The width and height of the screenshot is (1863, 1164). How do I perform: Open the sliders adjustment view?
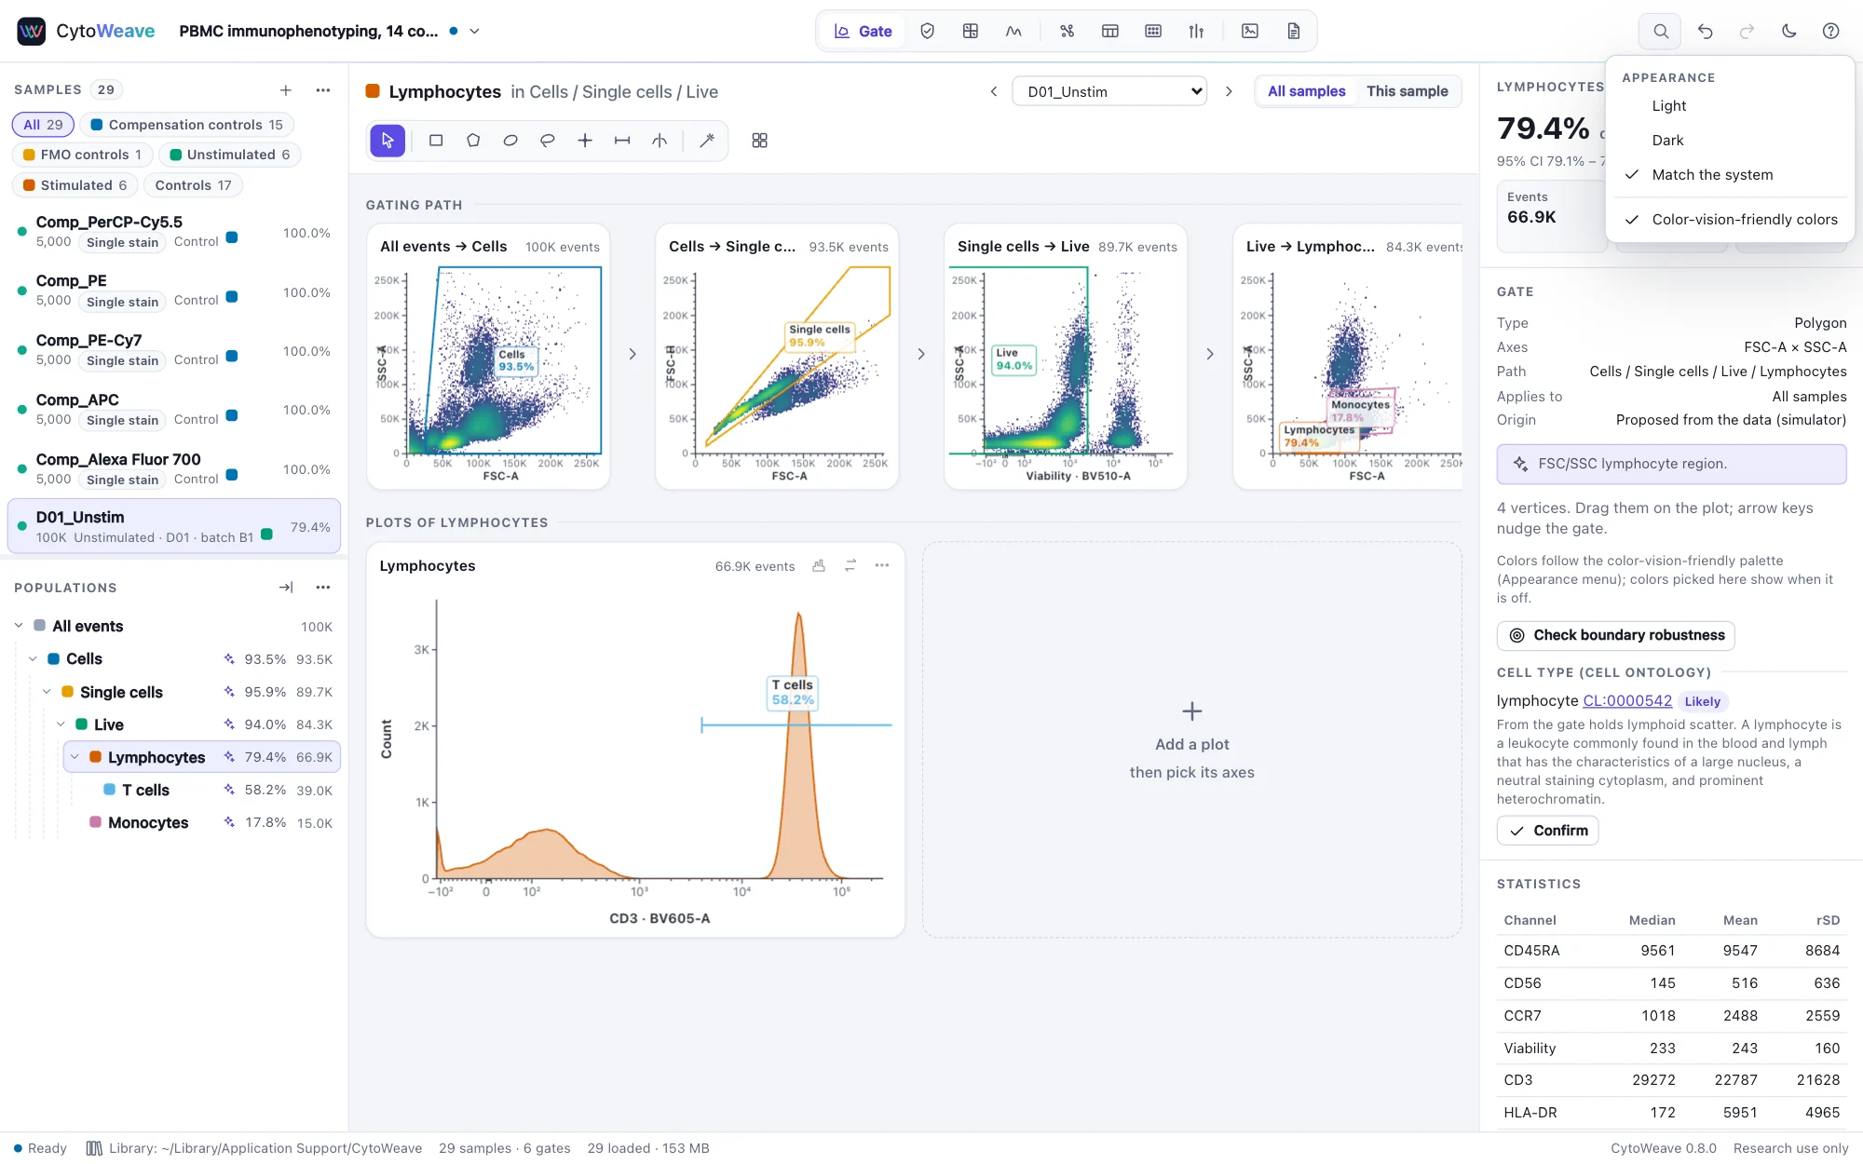click(1197, 31)
